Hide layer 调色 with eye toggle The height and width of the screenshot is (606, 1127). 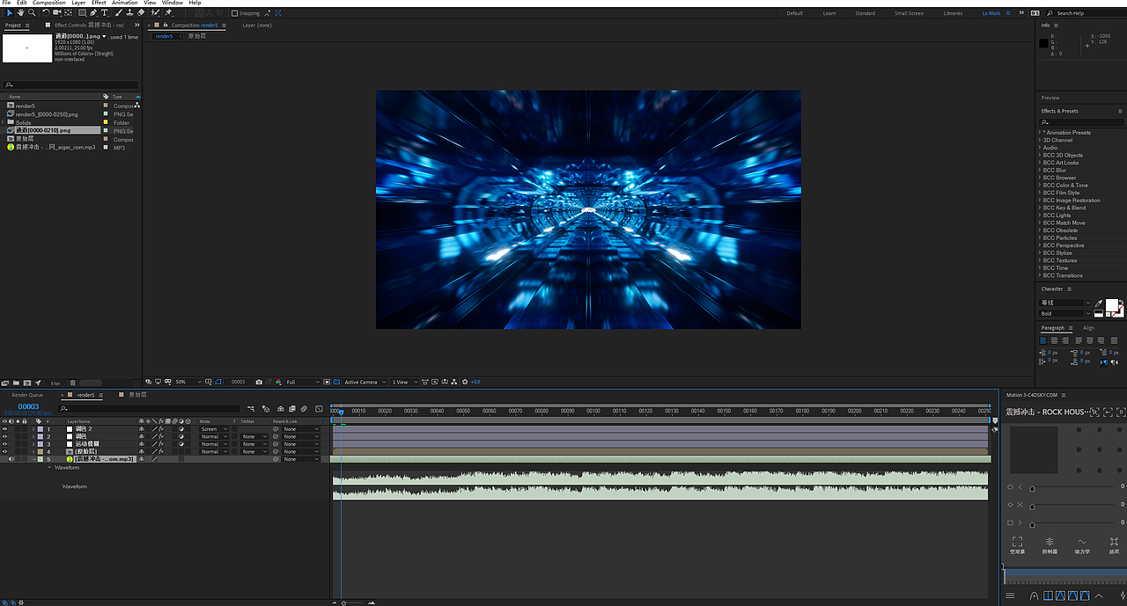(x=4, y=436)
